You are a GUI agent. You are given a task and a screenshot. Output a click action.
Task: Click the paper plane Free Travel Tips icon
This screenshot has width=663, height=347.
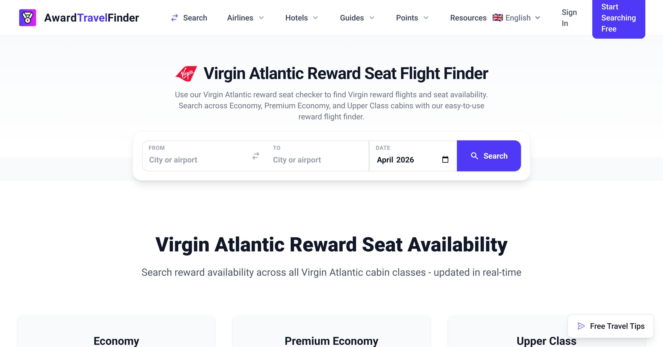581,326
